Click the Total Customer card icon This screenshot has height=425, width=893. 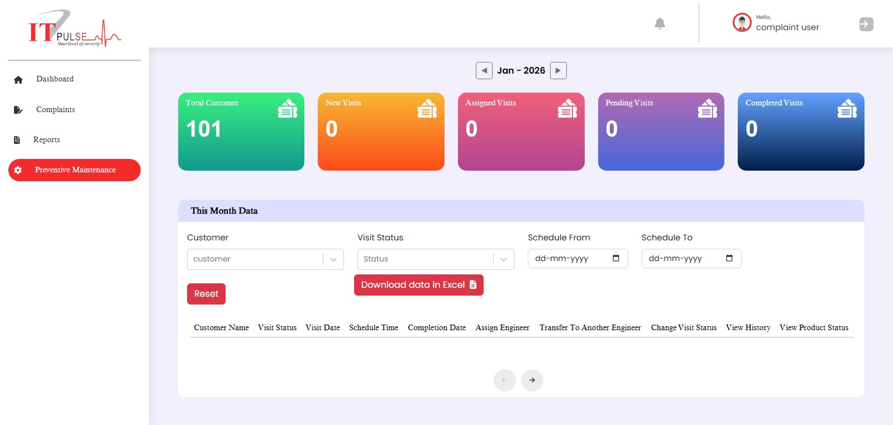pyautogui.click(x=288, y=109)
